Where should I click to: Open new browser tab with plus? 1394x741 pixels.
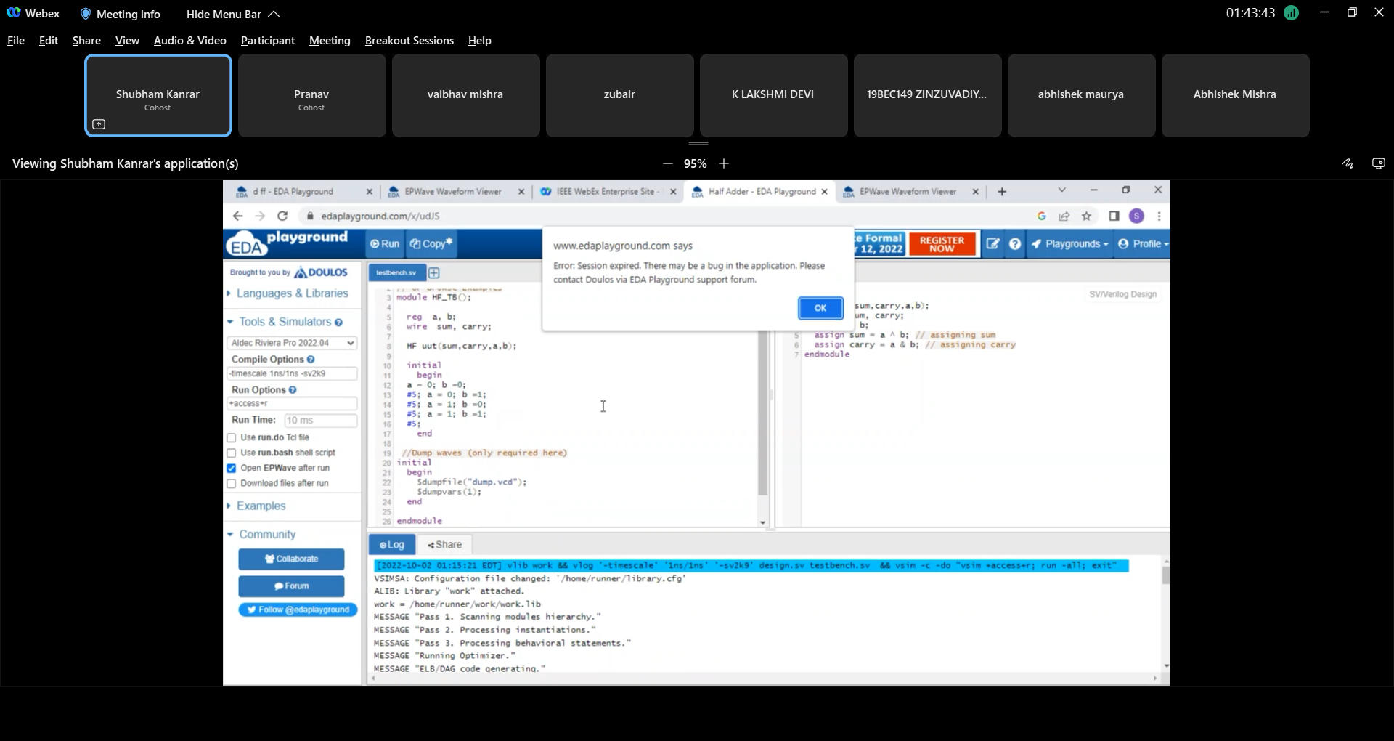(x=1002, y=192)
